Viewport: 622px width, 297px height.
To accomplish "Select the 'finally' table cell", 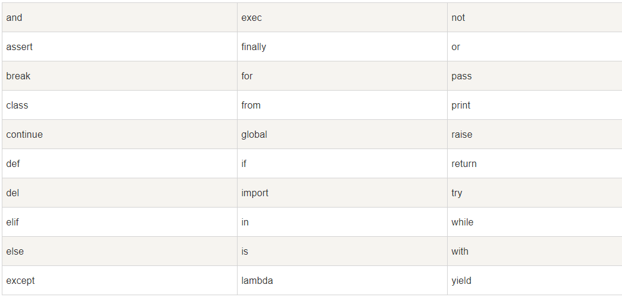I will 254,47.
